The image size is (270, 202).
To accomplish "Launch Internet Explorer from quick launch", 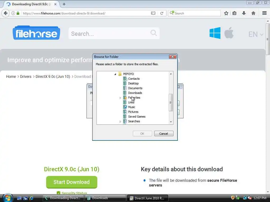I will (32, 198).
